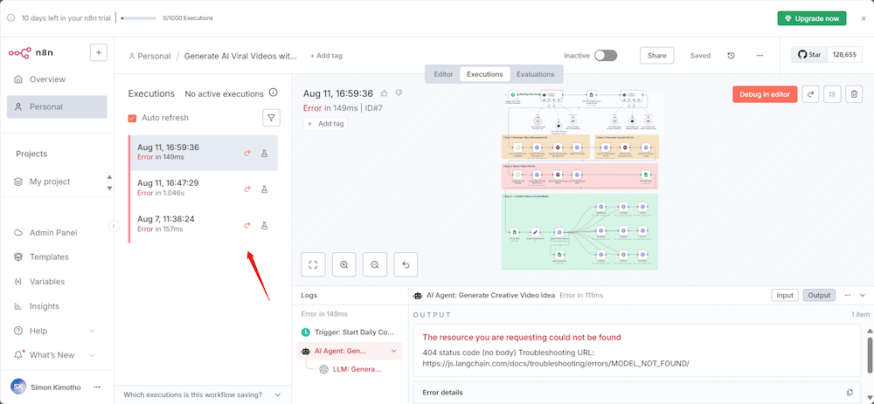Viewport: 874px width, 404px height.
Task: Delete this execution with trash icon
Action: [854, 94]
